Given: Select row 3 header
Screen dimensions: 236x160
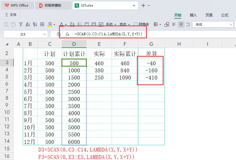Looking at the screenshot, I should [7, 62].
